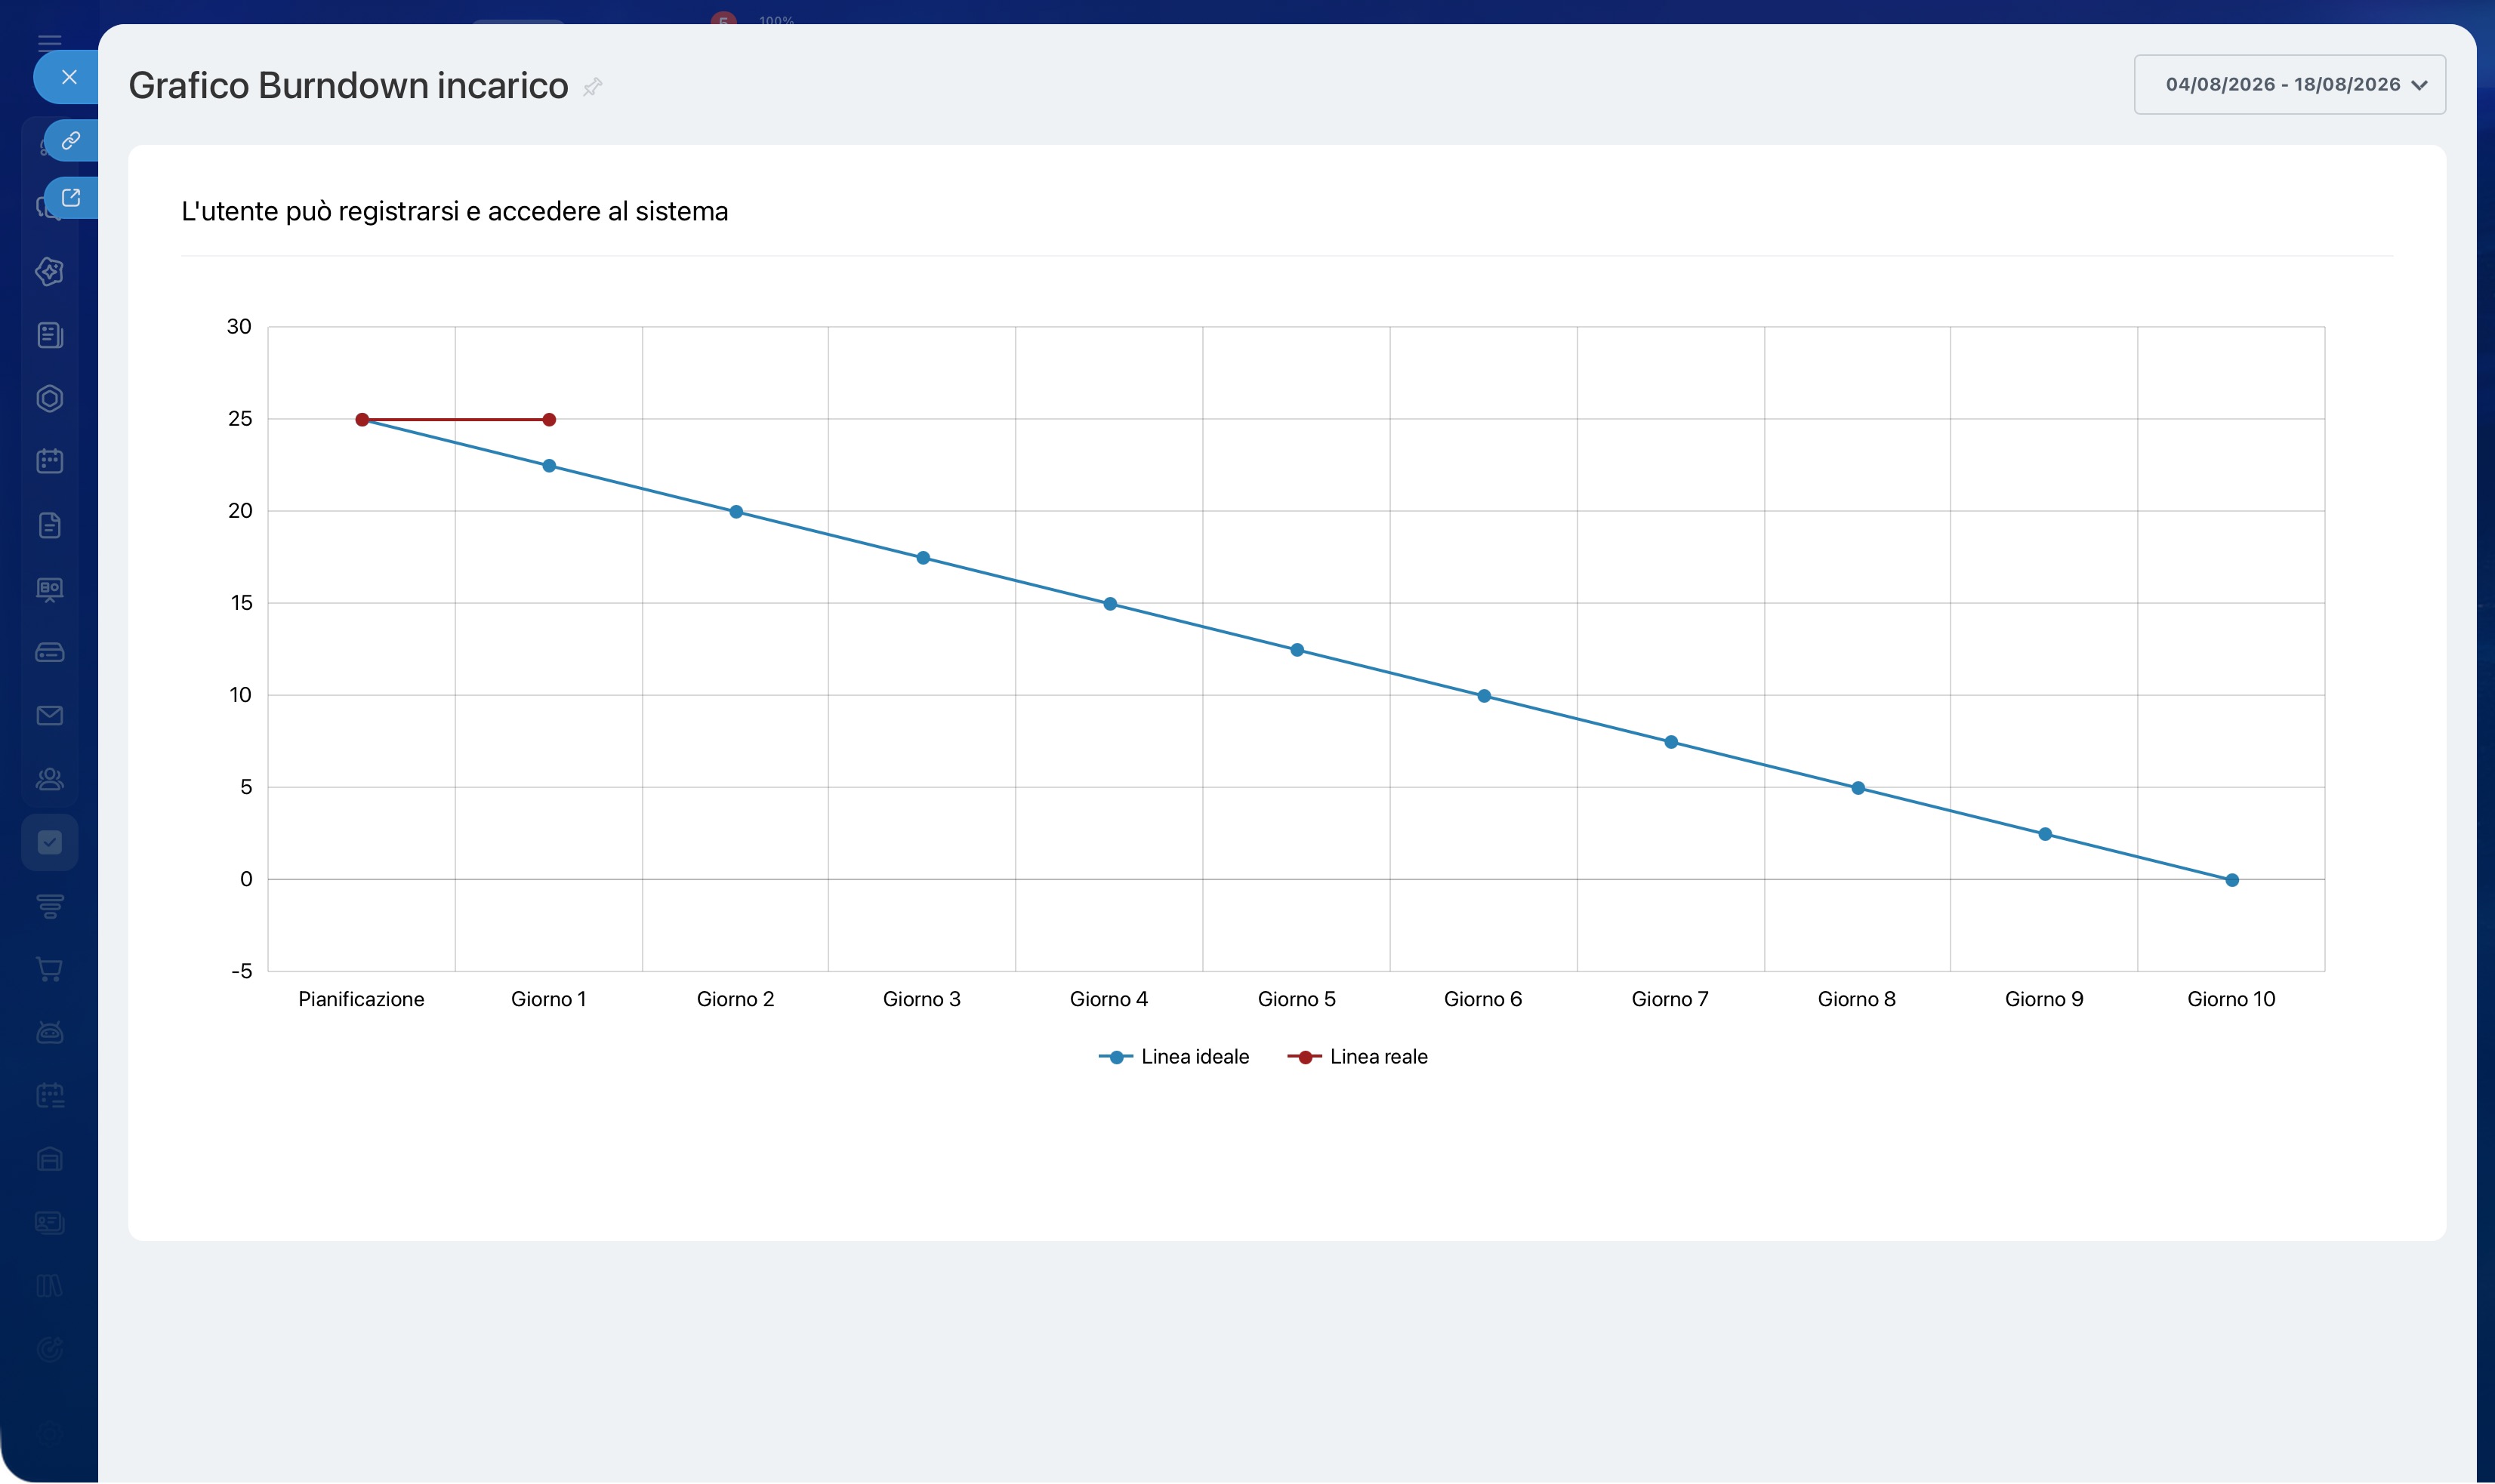Copy link using the chain icon
Image resolution: width=2495 pixels, height=1484 pixels.
[70, 141]
